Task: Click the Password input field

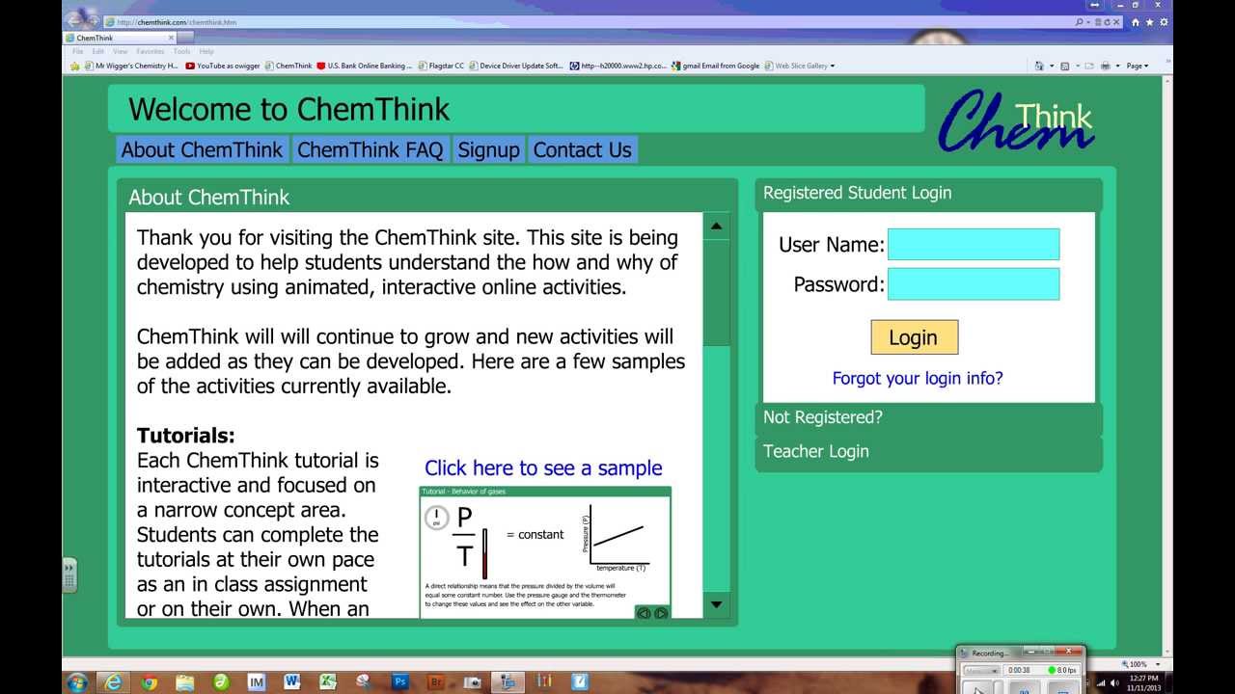Action: [974, 284]
